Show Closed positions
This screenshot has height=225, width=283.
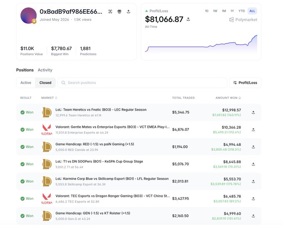[x=45, y=83]
